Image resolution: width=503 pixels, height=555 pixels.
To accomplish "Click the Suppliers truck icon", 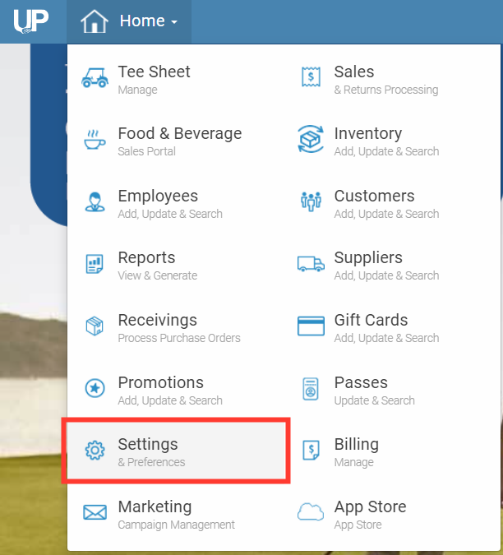I will [311, 265].
